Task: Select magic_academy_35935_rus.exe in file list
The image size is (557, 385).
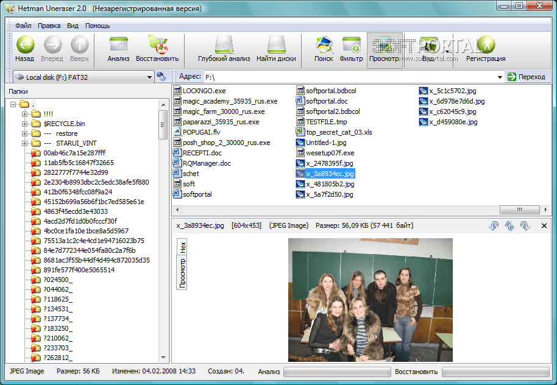Action: (x=225, y=101)
